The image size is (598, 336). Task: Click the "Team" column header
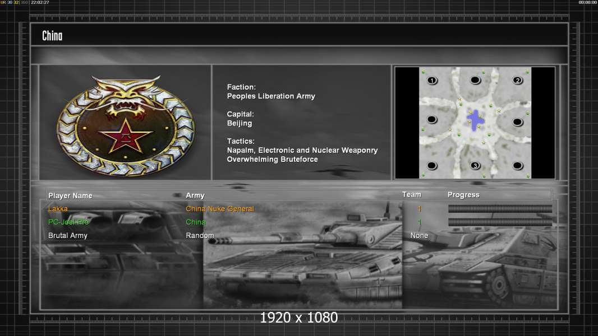[x=412, y=194]
